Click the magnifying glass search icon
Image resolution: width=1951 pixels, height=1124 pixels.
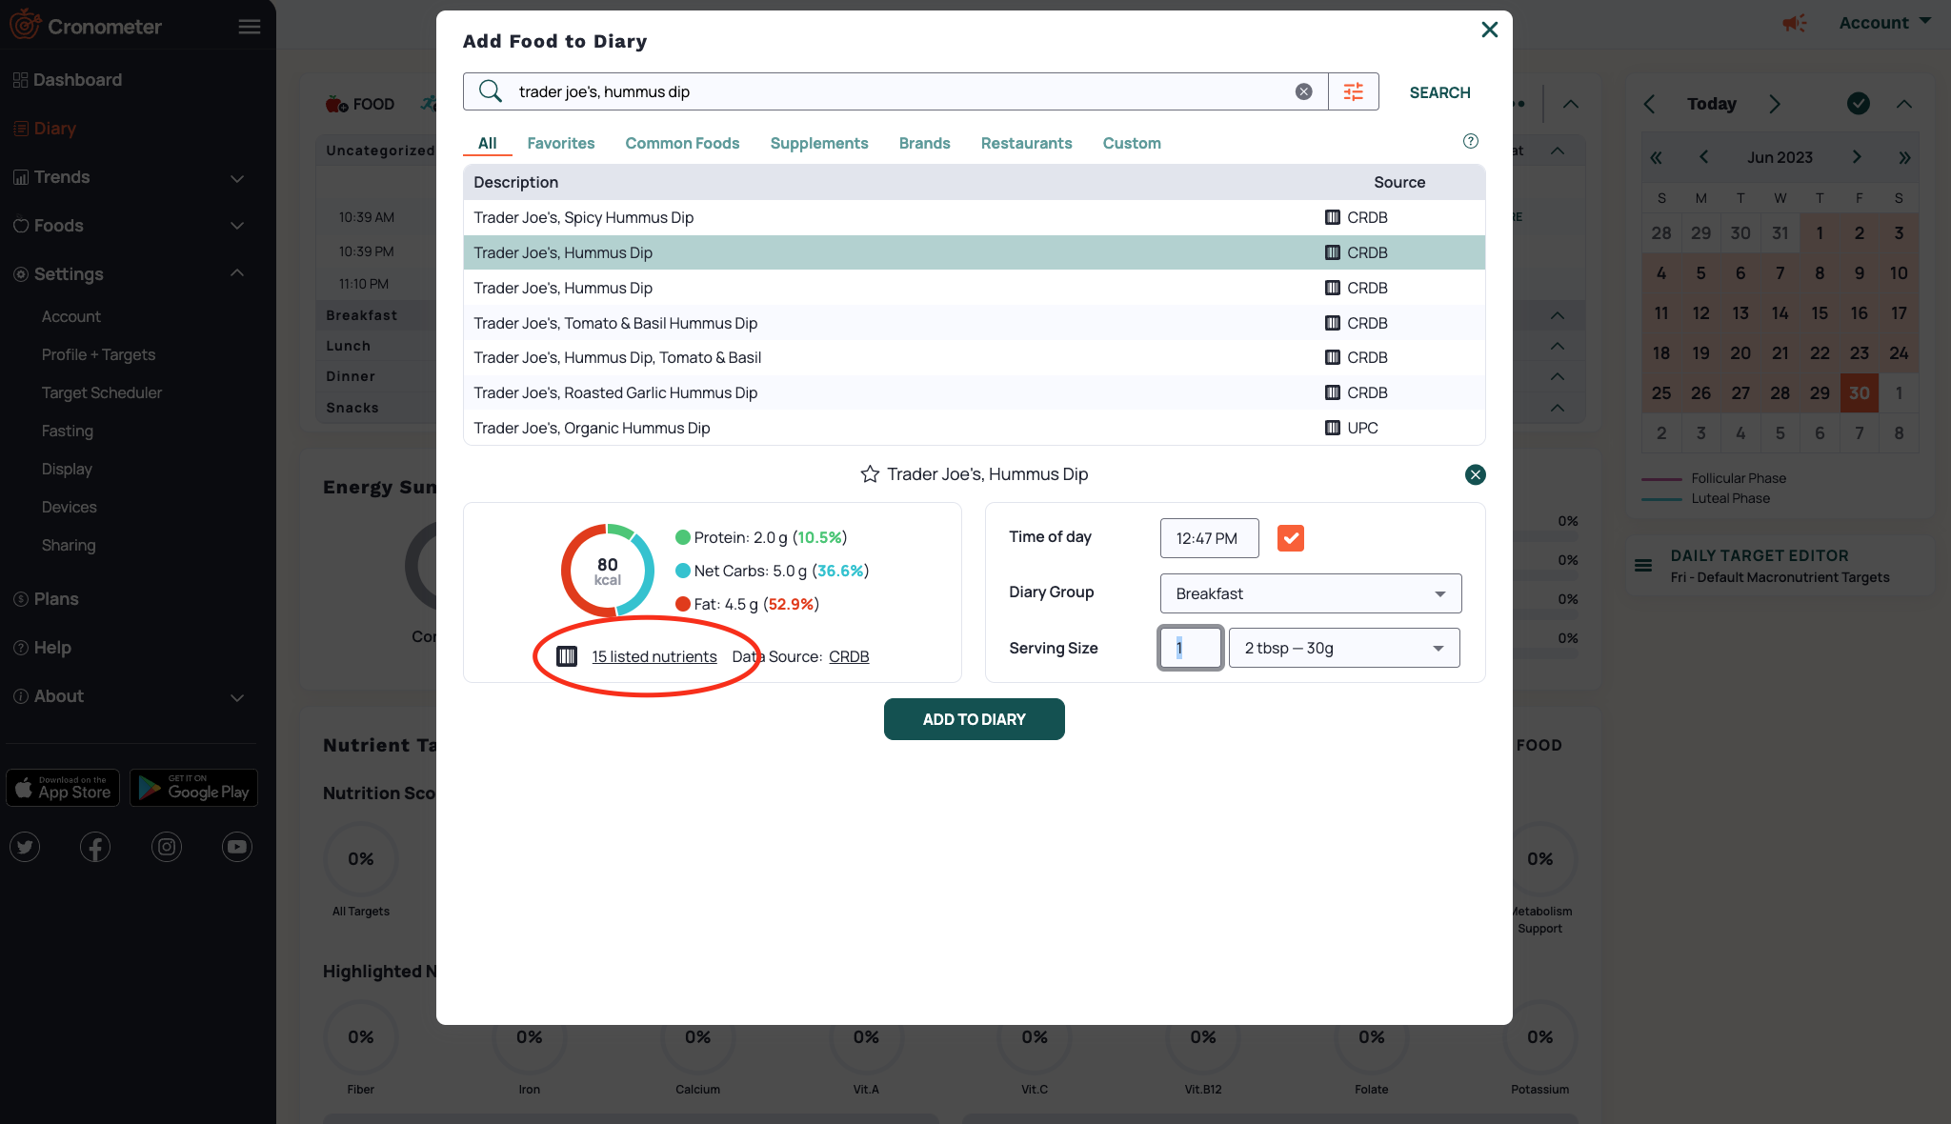pos(490,91)
